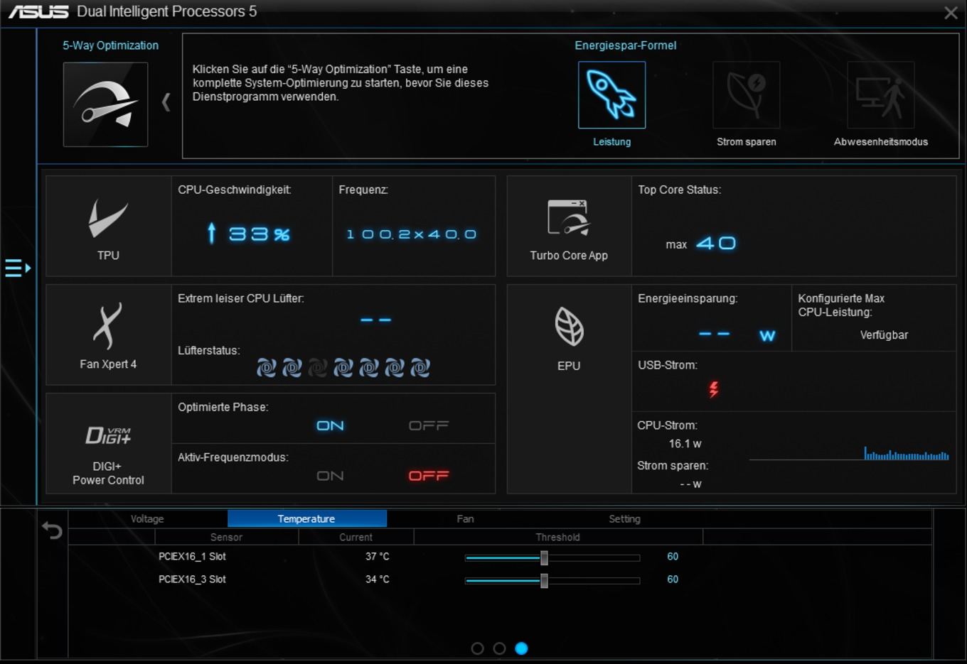Select the Abwesenheitsmodus away mode icon
Screen dimensions: 967x664
click(880, 94)
